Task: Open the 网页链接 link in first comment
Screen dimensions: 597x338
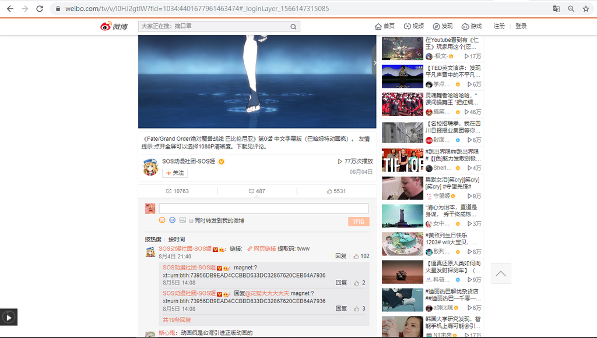Action: click(x=262, y=249)
